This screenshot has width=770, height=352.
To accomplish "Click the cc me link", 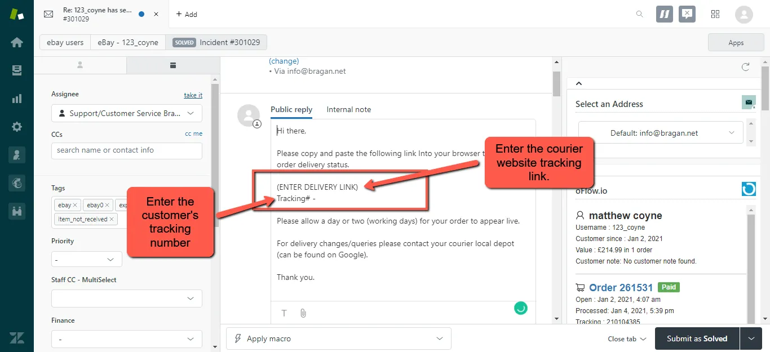I will pos(194,133).
